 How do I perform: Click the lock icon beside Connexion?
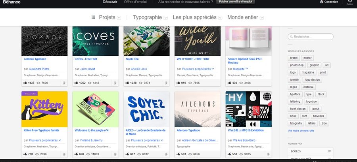321,2
